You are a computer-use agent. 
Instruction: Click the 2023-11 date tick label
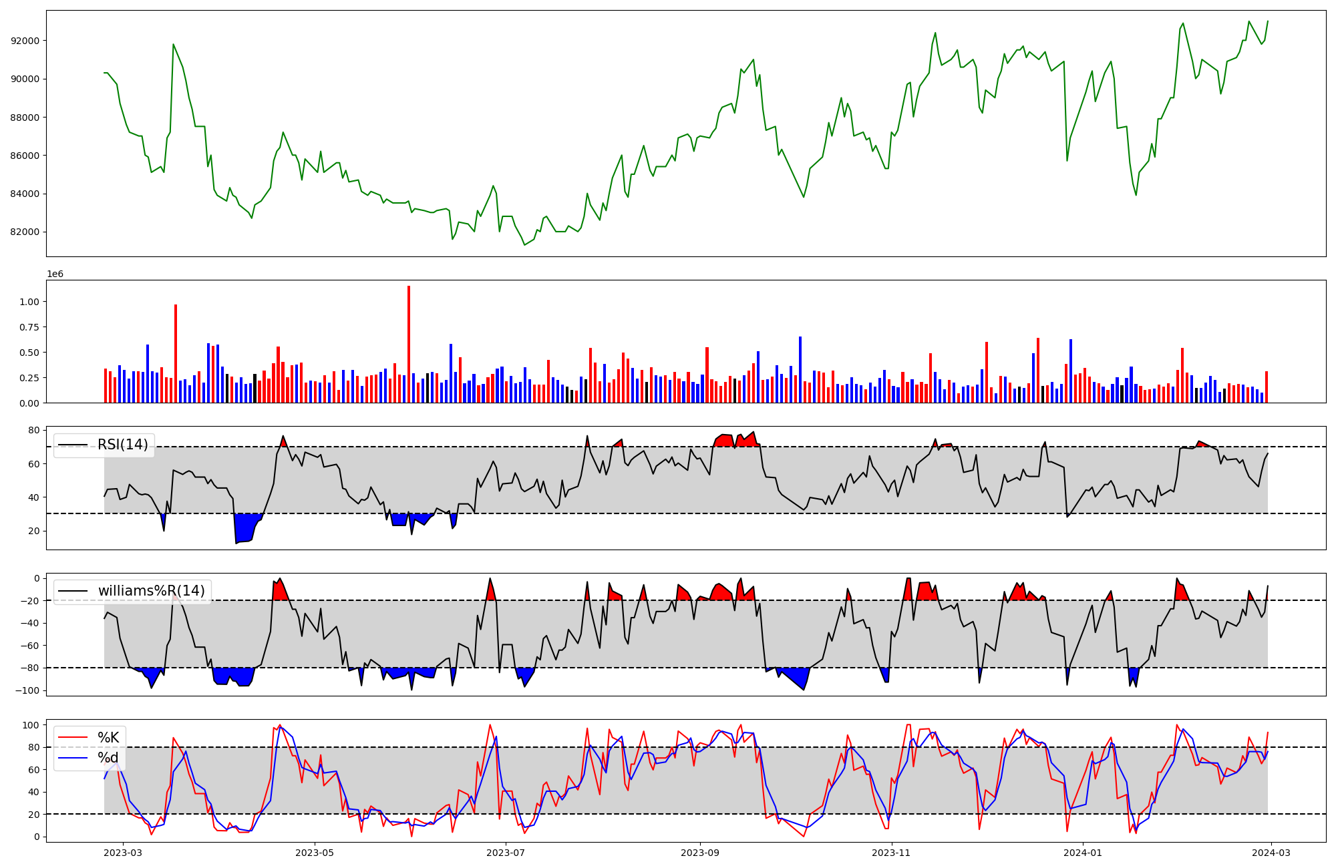[x=892, y=852]
